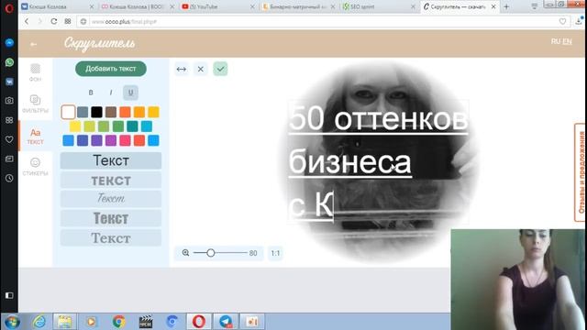Choose the condensed bold Текст font style

[x=111, y=218]
